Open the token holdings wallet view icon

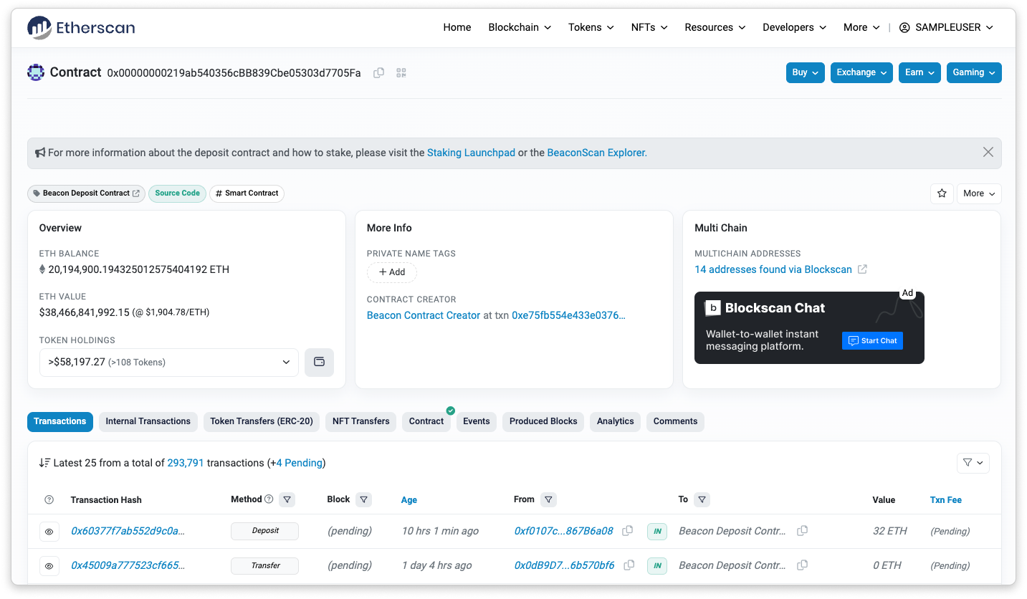[319, 362]
